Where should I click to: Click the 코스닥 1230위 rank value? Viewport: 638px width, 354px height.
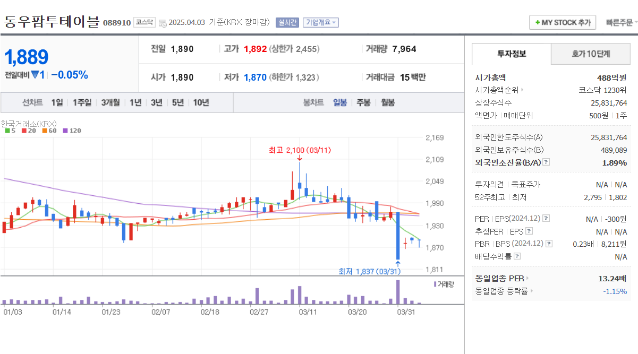point(603,90)
